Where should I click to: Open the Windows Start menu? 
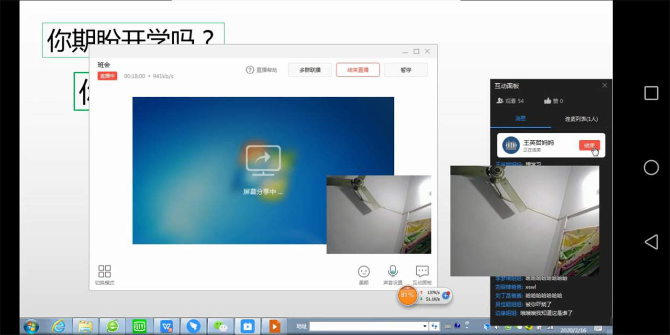point(31,326)
